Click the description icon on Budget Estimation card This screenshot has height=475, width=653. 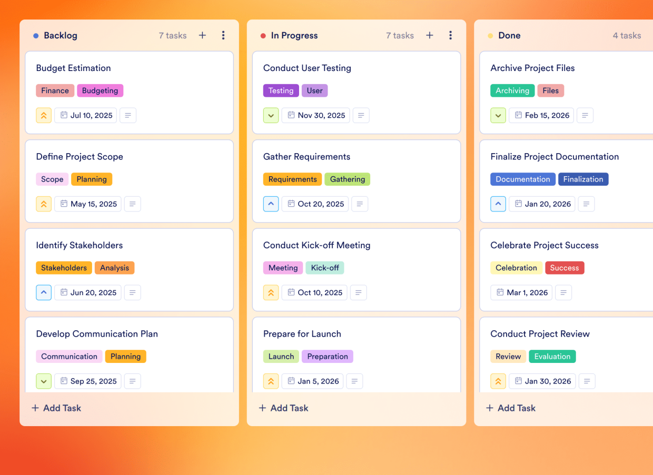tap(128, 115)
